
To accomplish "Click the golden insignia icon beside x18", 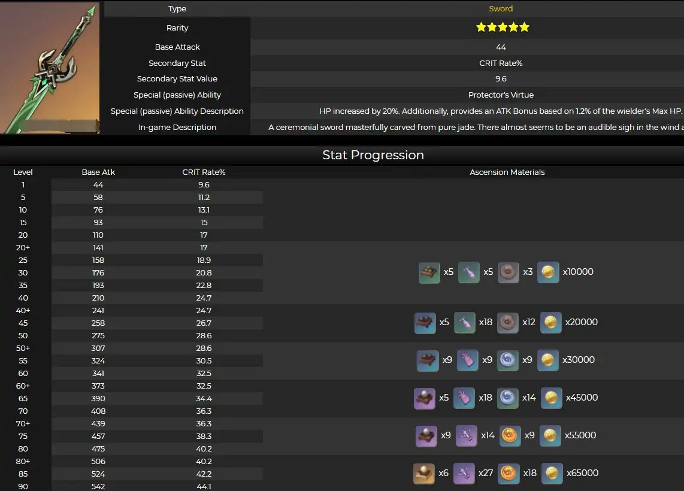I will coord(509,474).
